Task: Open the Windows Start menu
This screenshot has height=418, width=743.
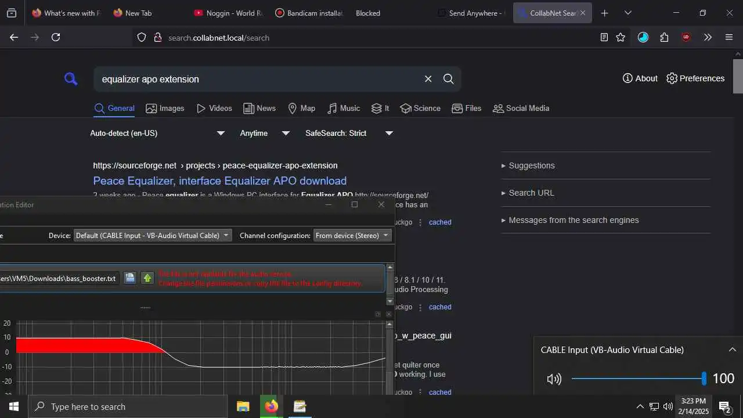Action: [x=14, y=406]
